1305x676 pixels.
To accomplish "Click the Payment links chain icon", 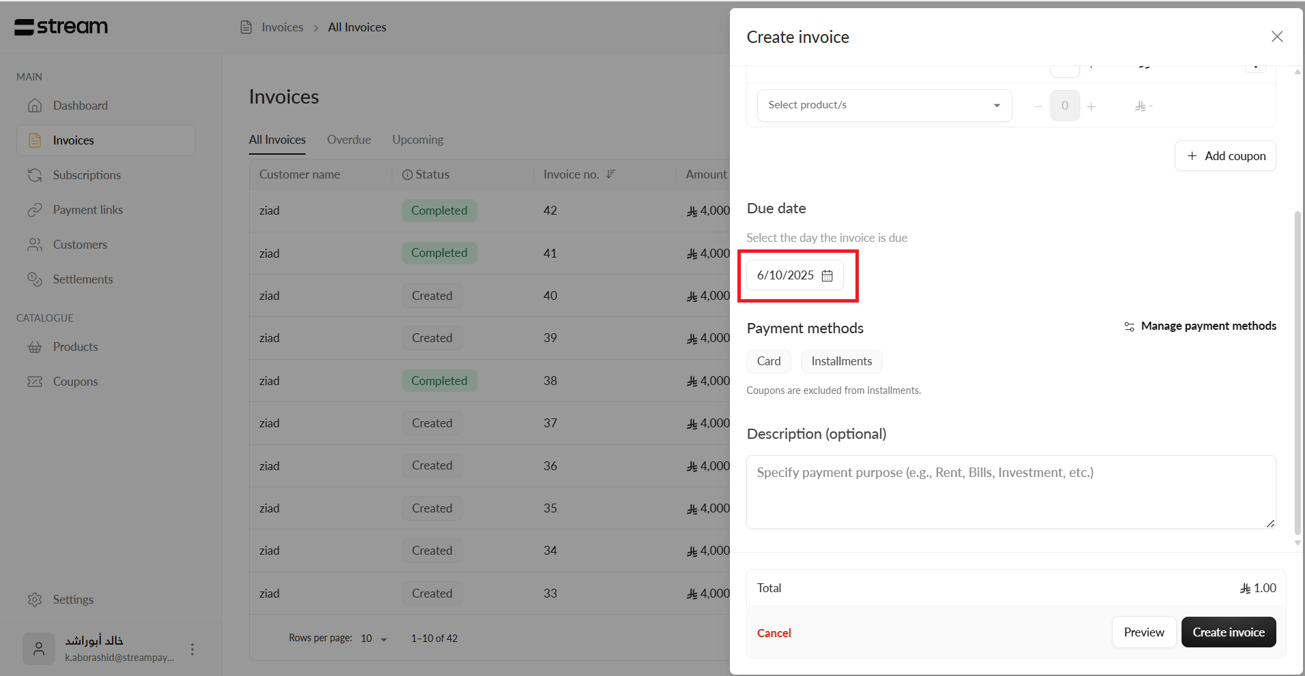I will [35, 210].
